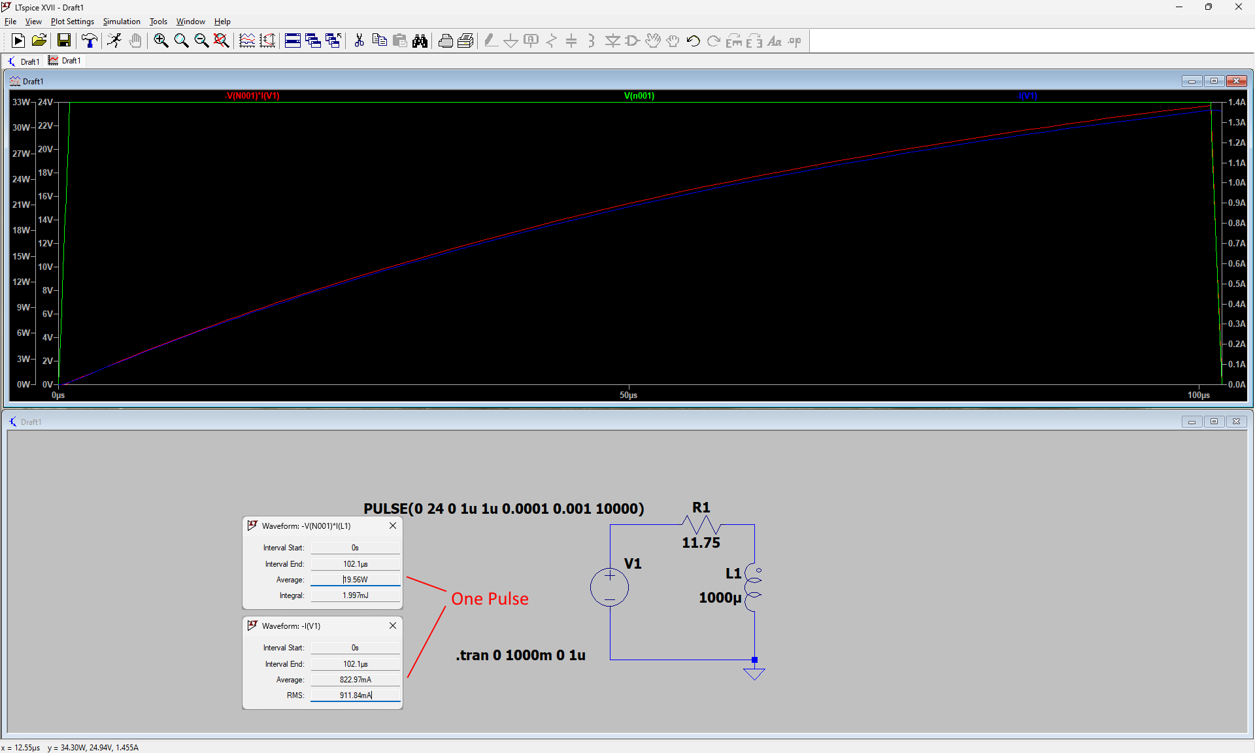
Task: Click the PULSE source definition text
Action: click(x=503, y=509)
